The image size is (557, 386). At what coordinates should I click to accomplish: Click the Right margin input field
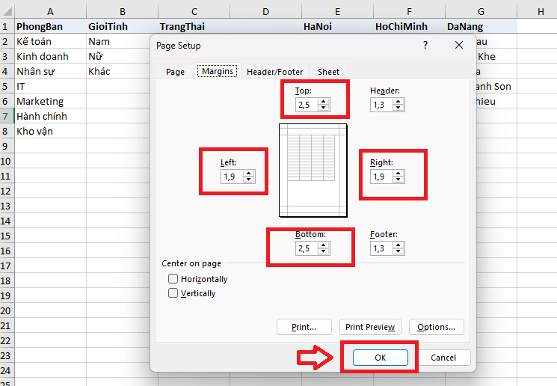click(382, 177)
